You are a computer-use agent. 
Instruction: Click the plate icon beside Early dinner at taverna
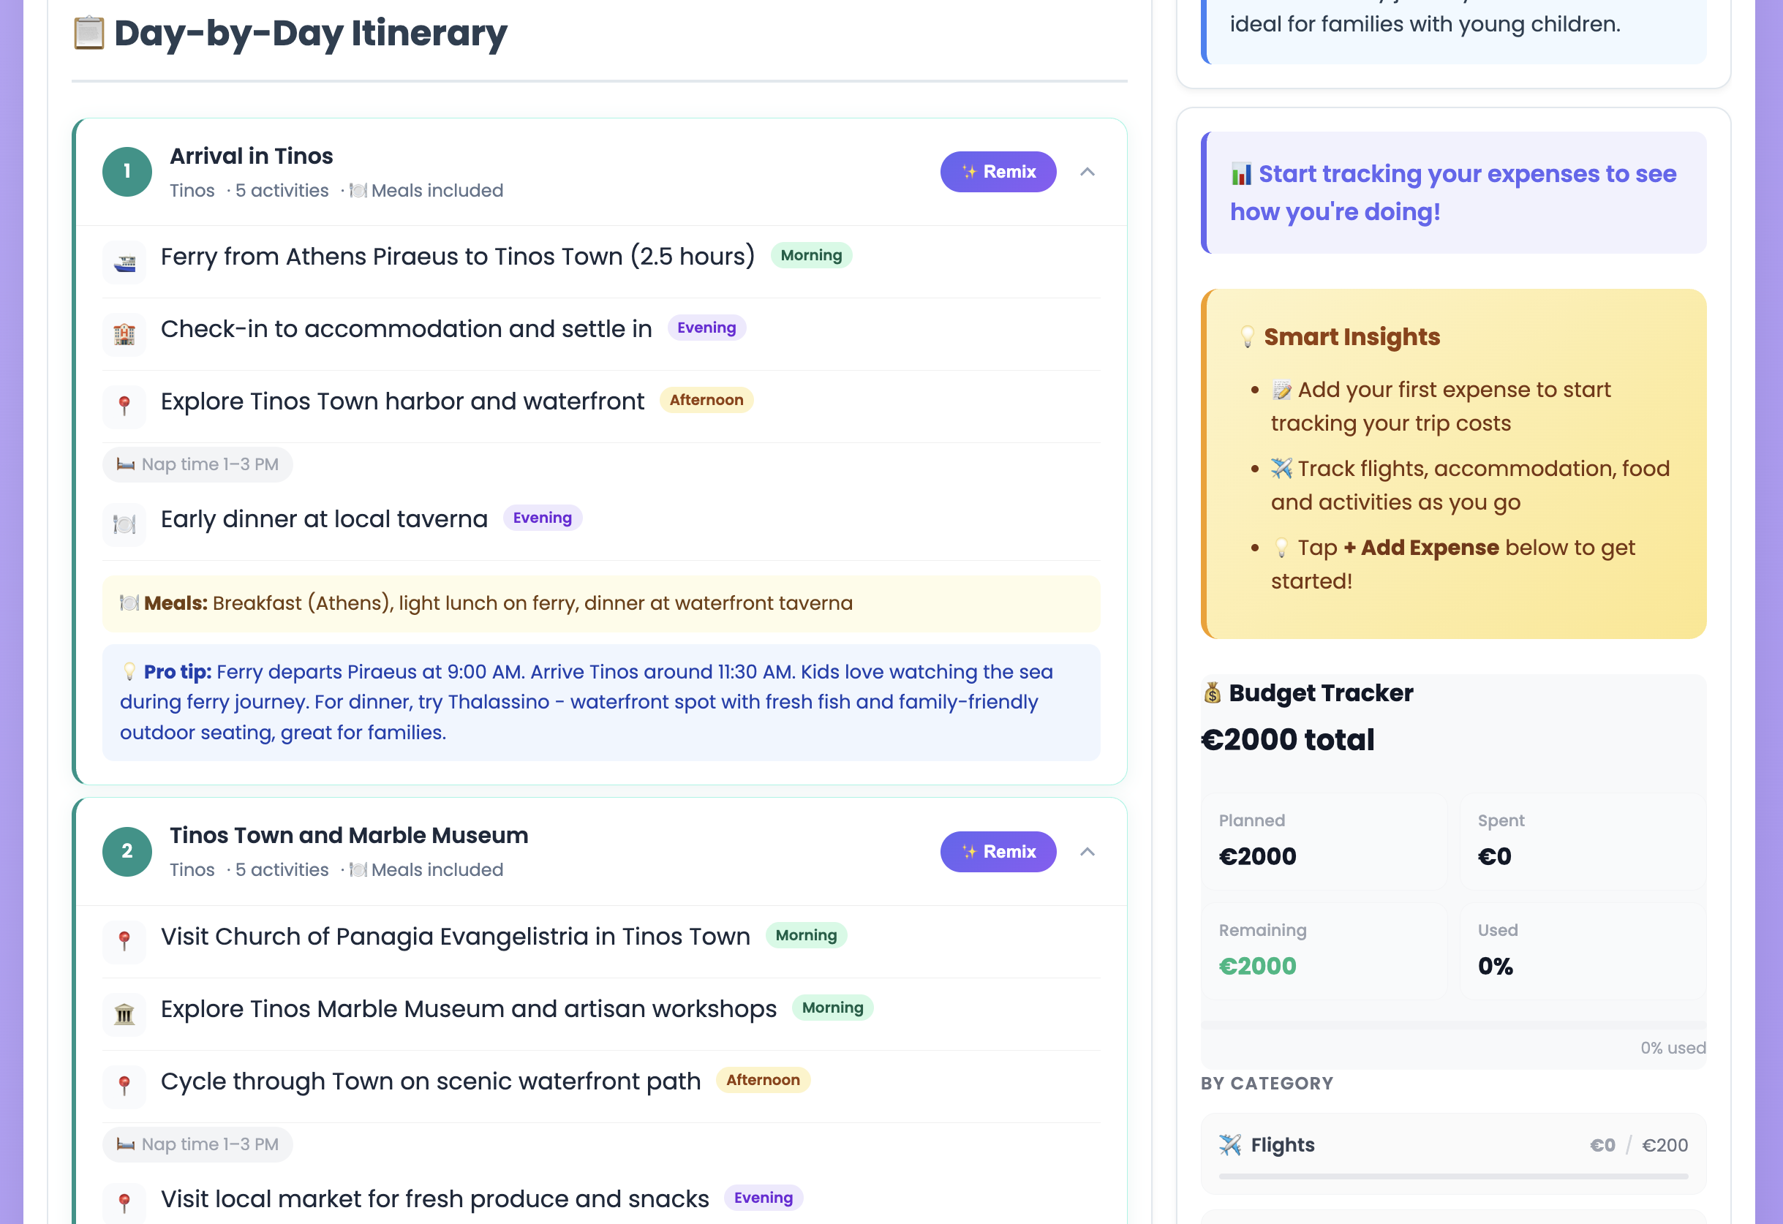(124, 525)
